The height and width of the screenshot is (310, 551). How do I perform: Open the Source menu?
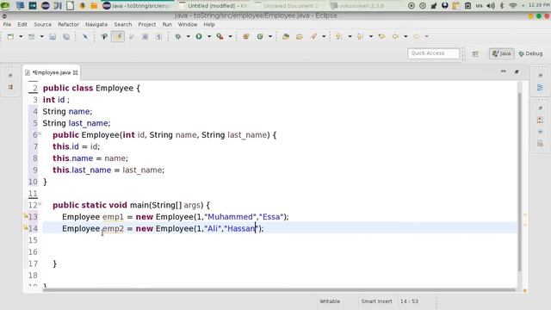click(42, 25)
